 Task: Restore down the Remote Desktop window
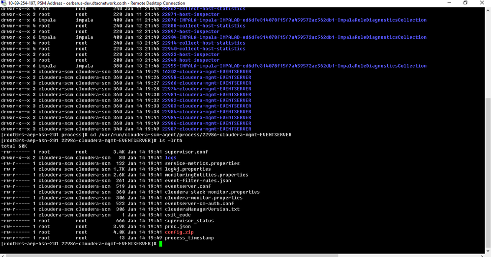pos(465,3)
